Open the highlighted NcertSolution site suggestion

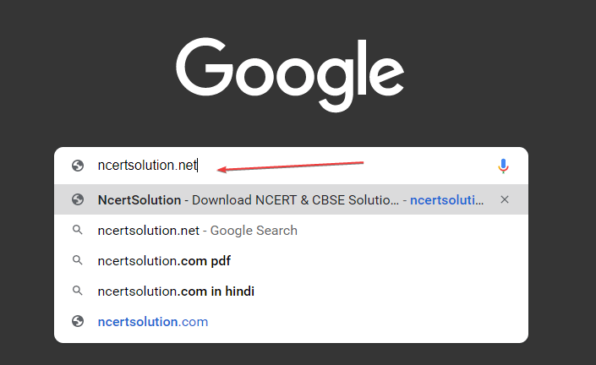[291, 199]
